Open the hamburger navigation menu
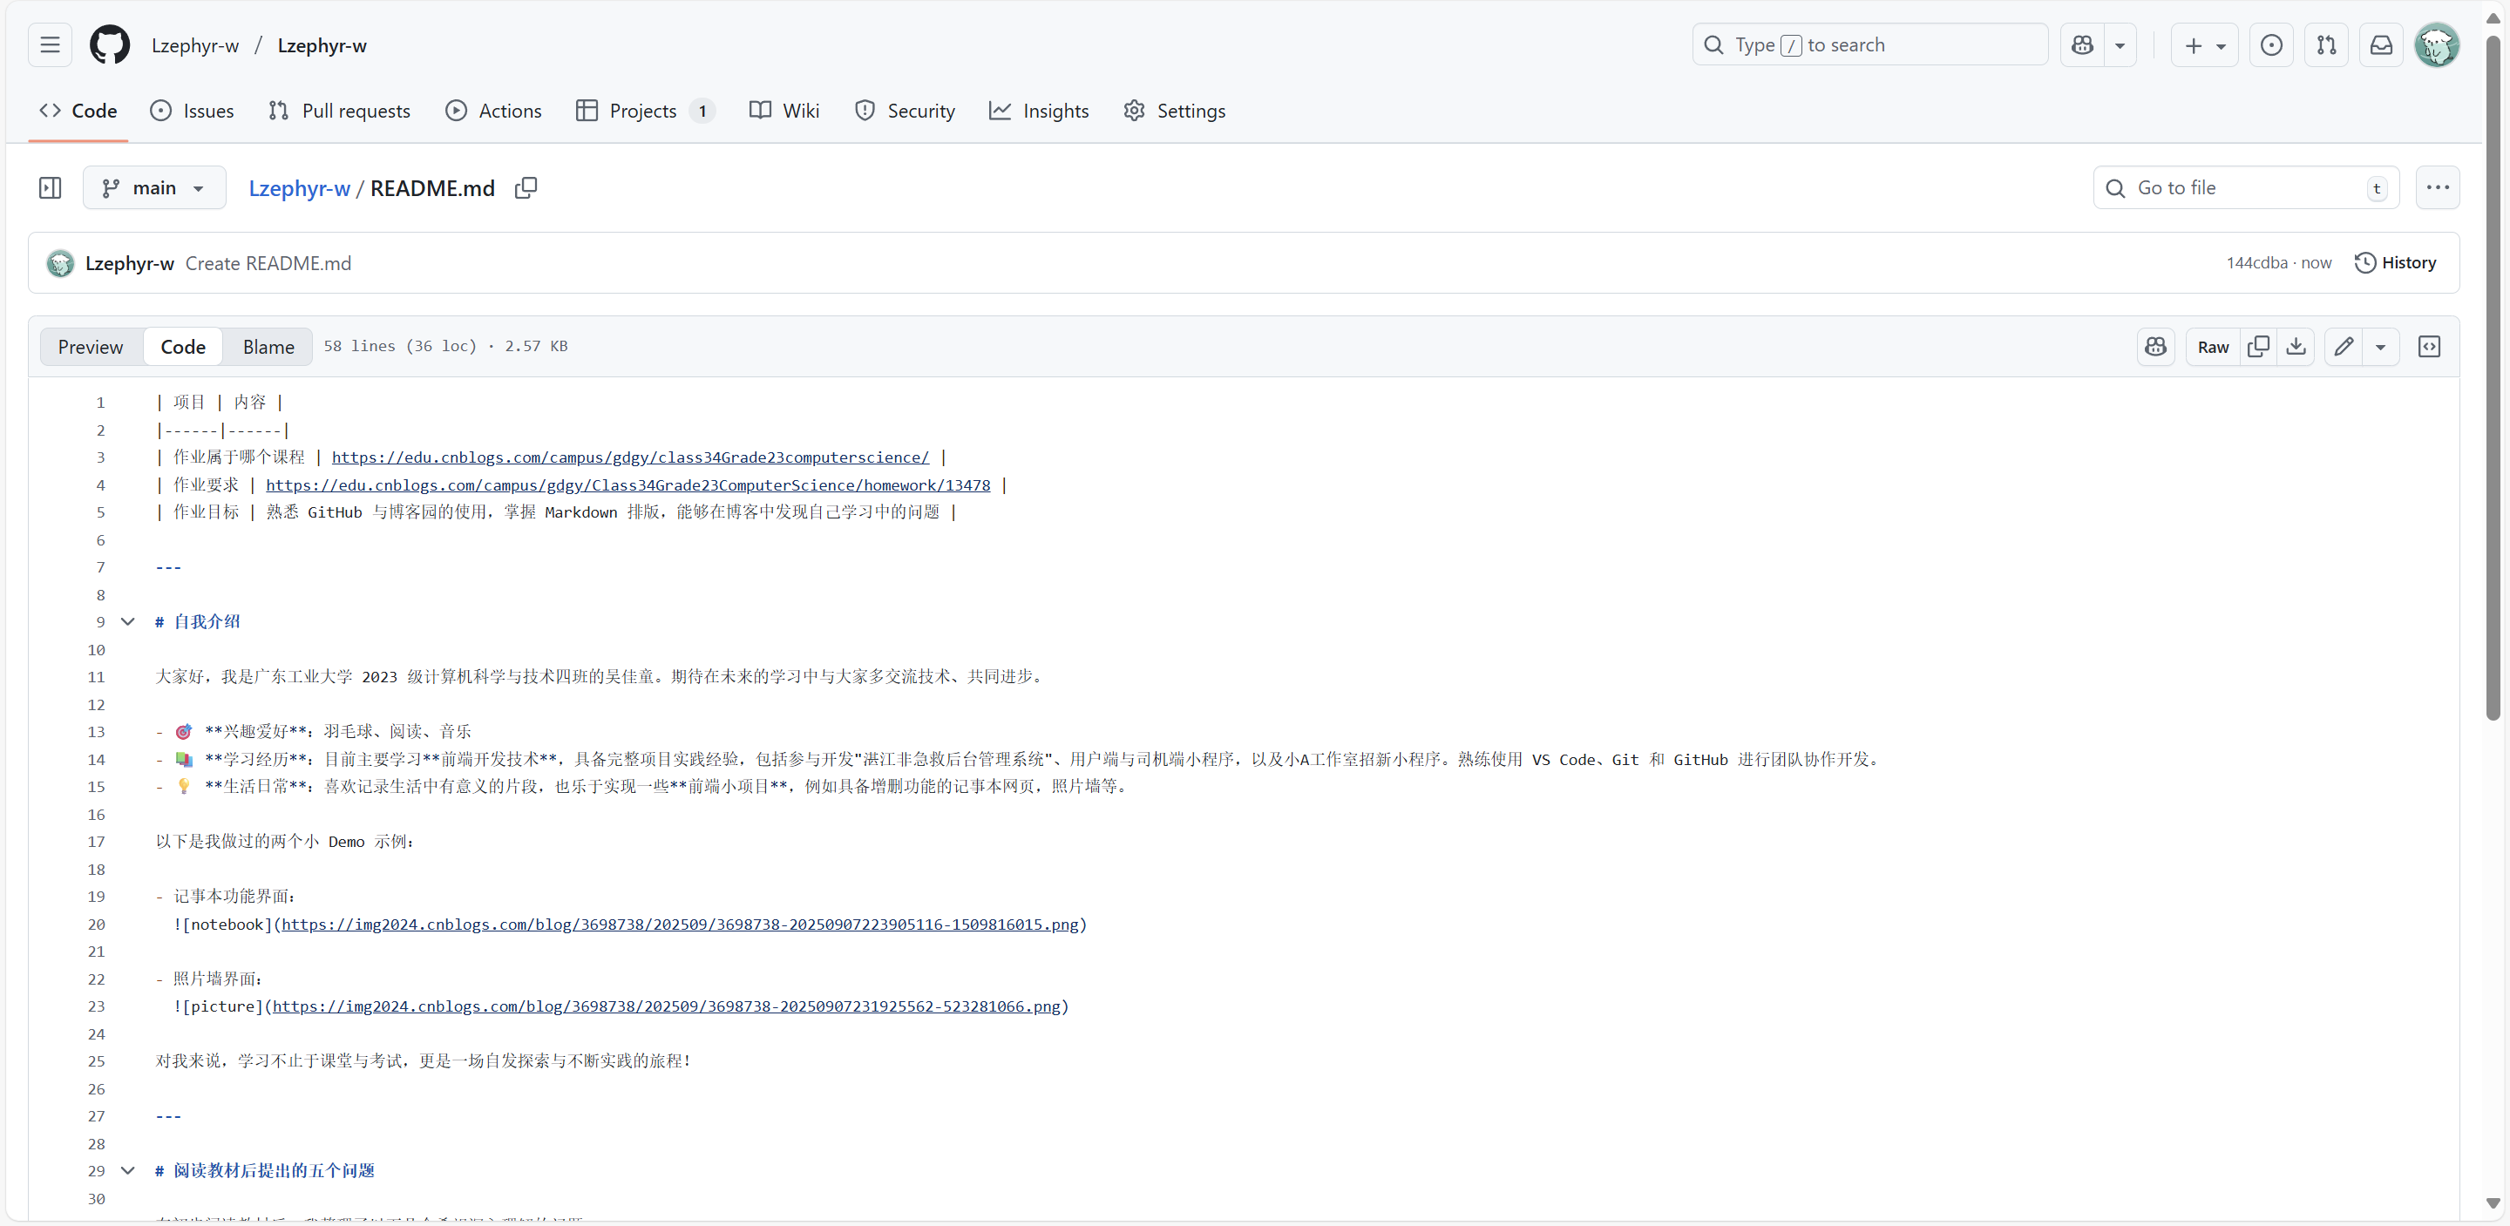This screenshot has width=2510, height=1226. pos(50,44)
